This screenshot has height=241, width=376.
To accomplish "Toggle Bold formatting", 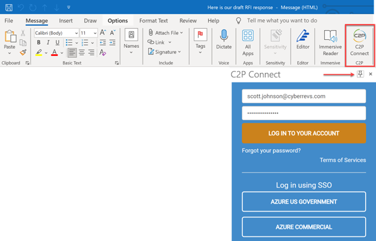I will tap(39, 43).
